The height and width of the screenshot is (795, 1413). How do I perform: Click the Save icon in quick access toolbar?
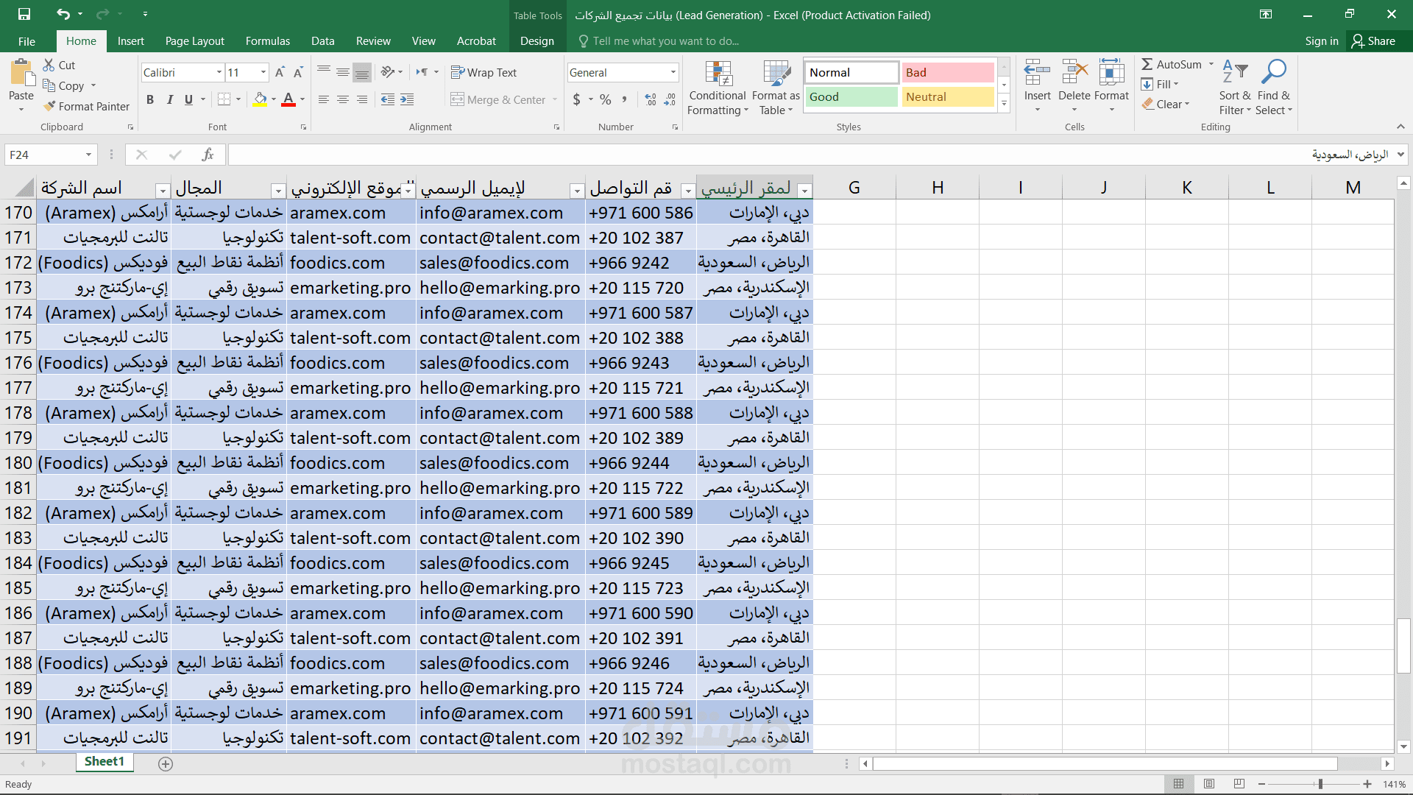click(24, 14)
